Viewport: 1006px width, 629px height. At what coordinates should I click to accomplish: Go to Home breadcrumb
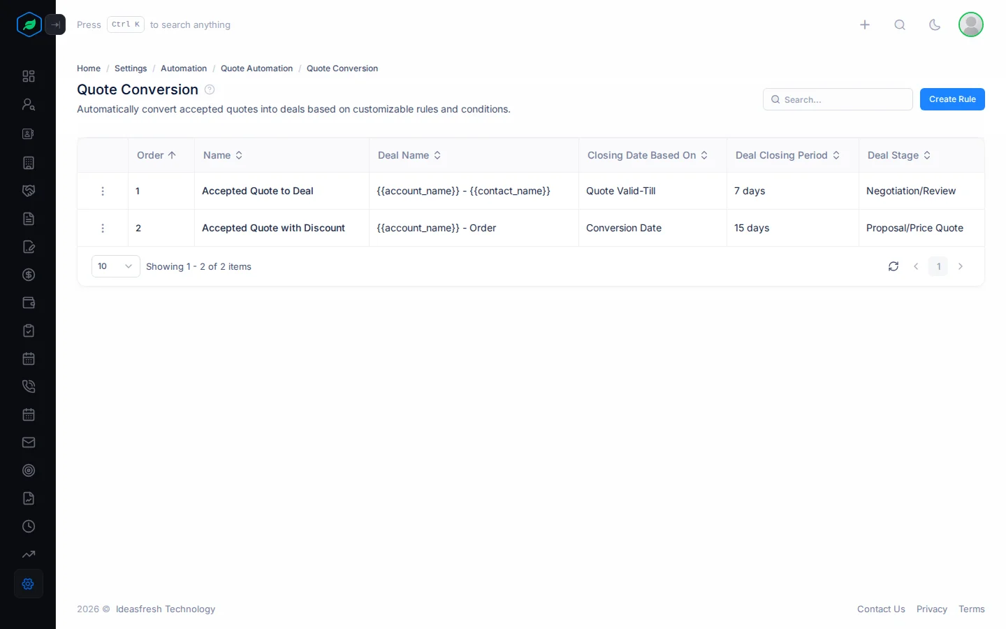[x=89, y=68]
